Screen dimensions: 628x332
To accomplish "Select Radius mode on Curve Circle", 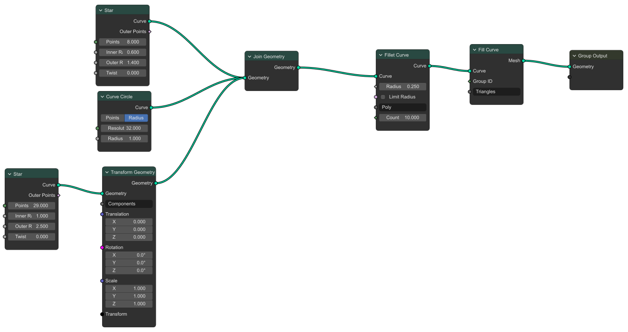I will point(136,117).
